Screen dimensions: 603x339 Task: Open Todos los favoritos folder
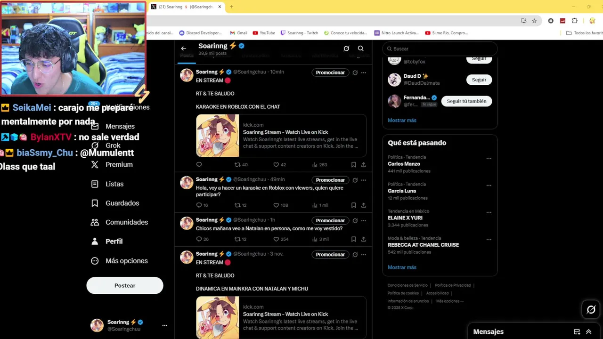[584, 33]
